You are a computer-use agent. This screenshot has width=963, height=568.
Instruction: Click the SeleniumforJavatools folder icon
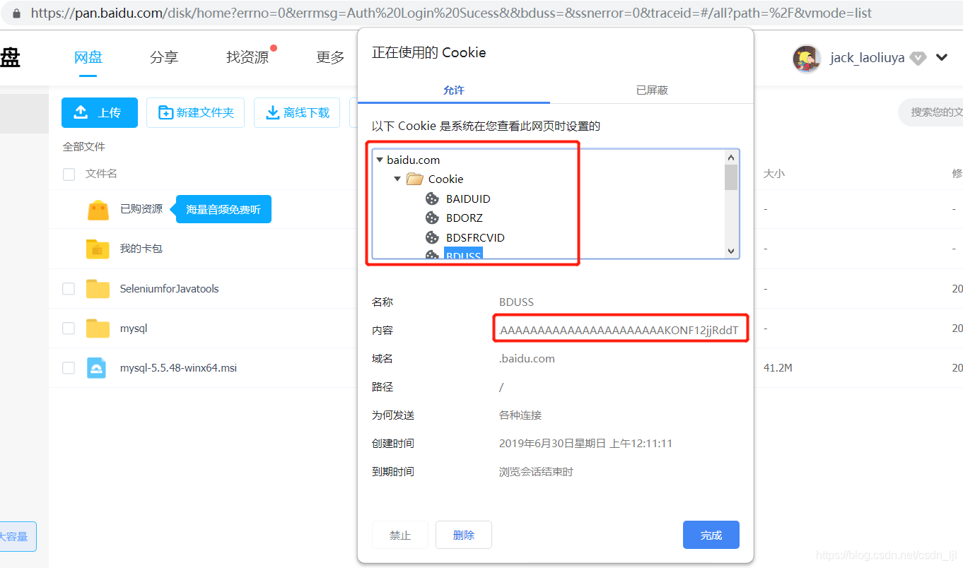click(x=98, y=288)
